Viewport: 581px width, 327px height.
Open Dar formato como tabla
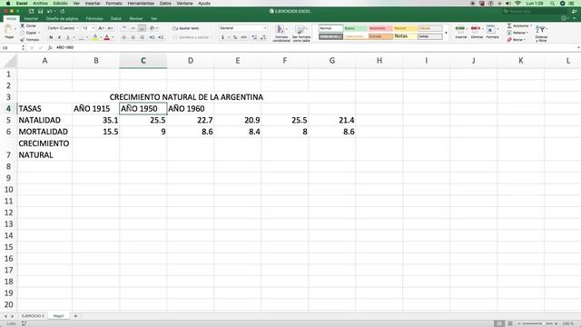[301, 33]
